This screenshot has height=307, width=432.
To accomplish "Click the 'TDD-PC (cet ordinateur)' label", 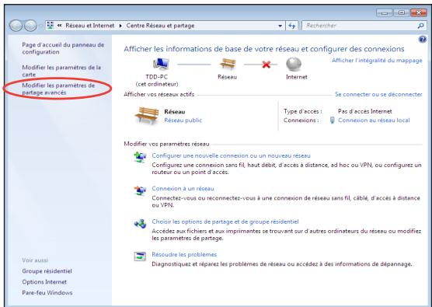I will click(x=157, y=81).
